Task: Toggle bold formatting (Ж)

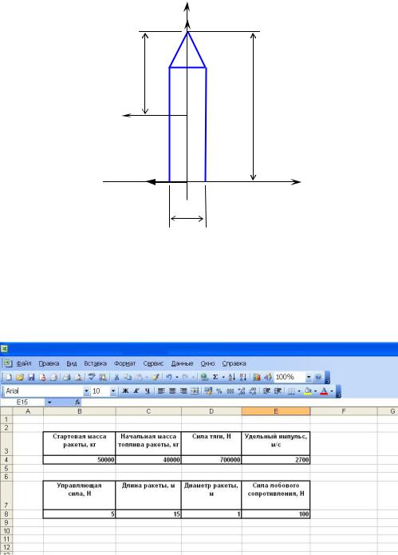Action: click(125, 391)
